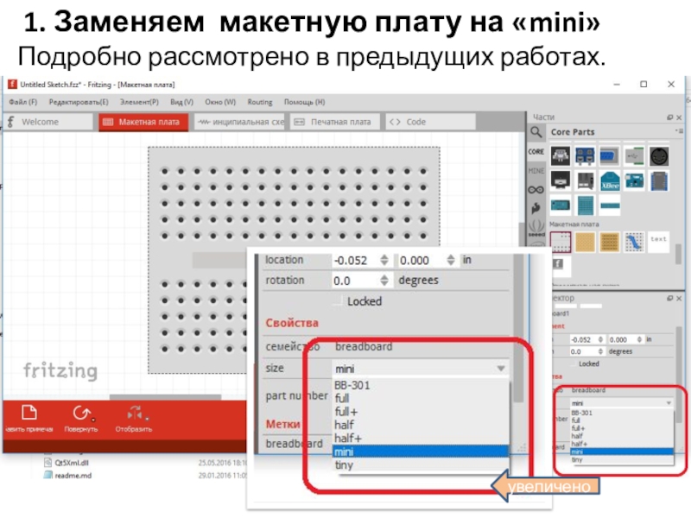Pick the XBee module part

[610, 181]
